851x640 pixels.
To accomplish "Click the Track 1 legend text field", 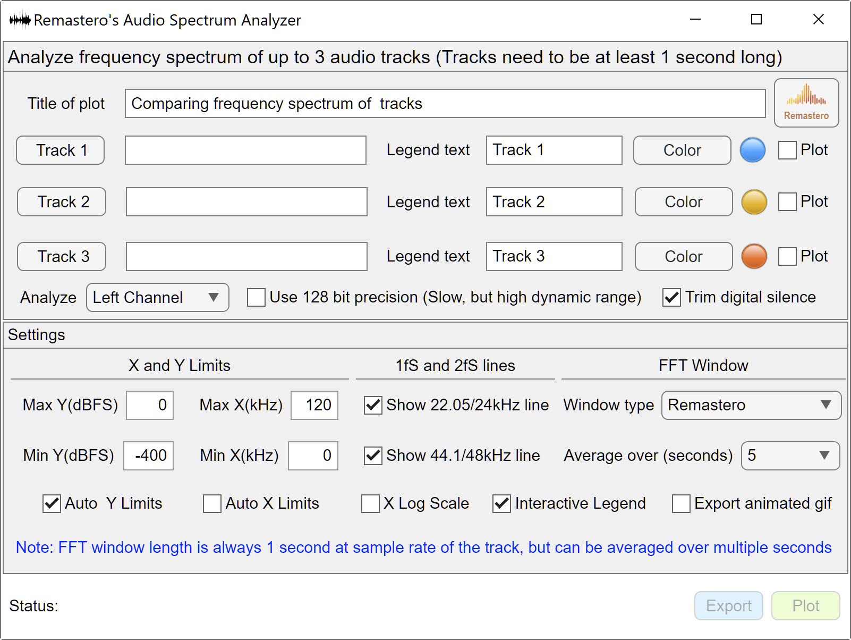I will [554, 150].
